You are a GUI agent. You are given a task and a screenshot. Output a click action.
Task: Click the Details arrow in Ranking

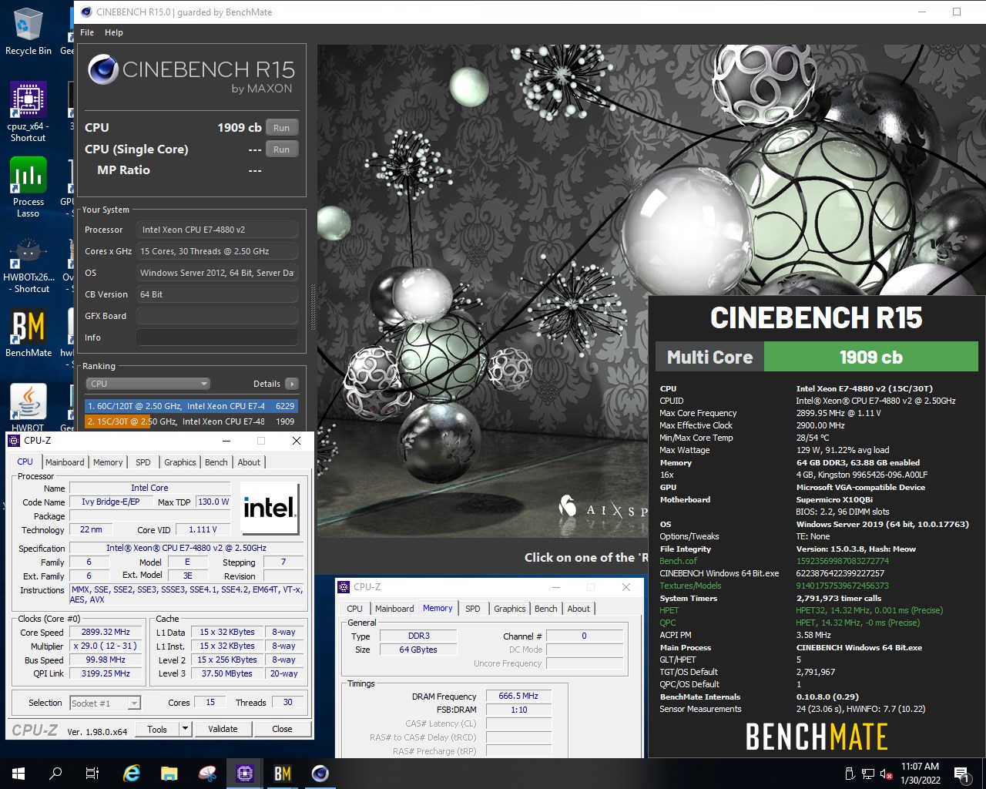(291, 384)
